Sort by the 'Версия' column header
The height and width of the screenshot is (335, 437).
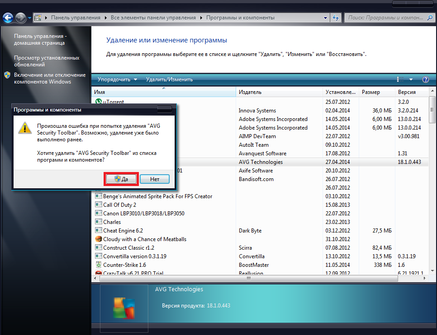point(412,92)
